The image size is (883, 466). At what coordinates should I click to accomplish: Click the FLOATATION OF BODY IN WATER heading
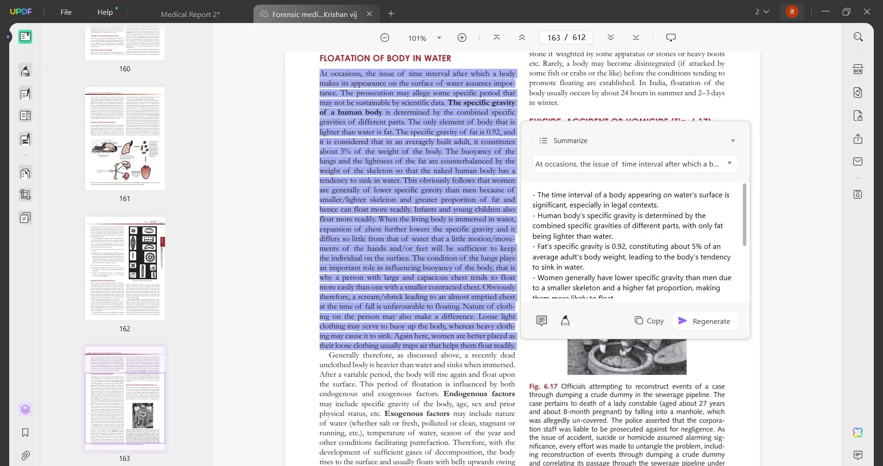click(x=385, y=58)
